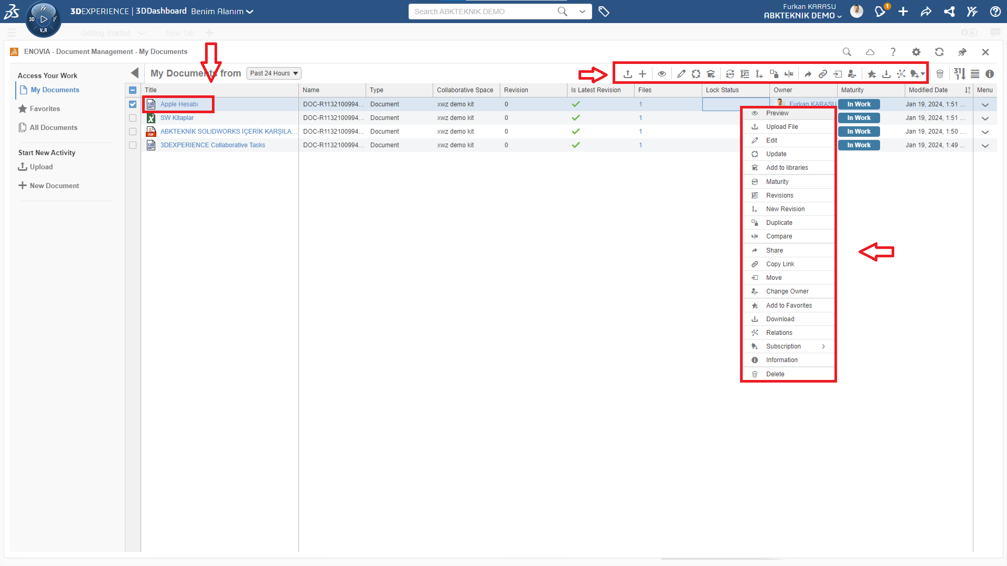Click the Edit pencil toolbar icon
Screen dimensions: 1007x566
click(x=681, y=74)
